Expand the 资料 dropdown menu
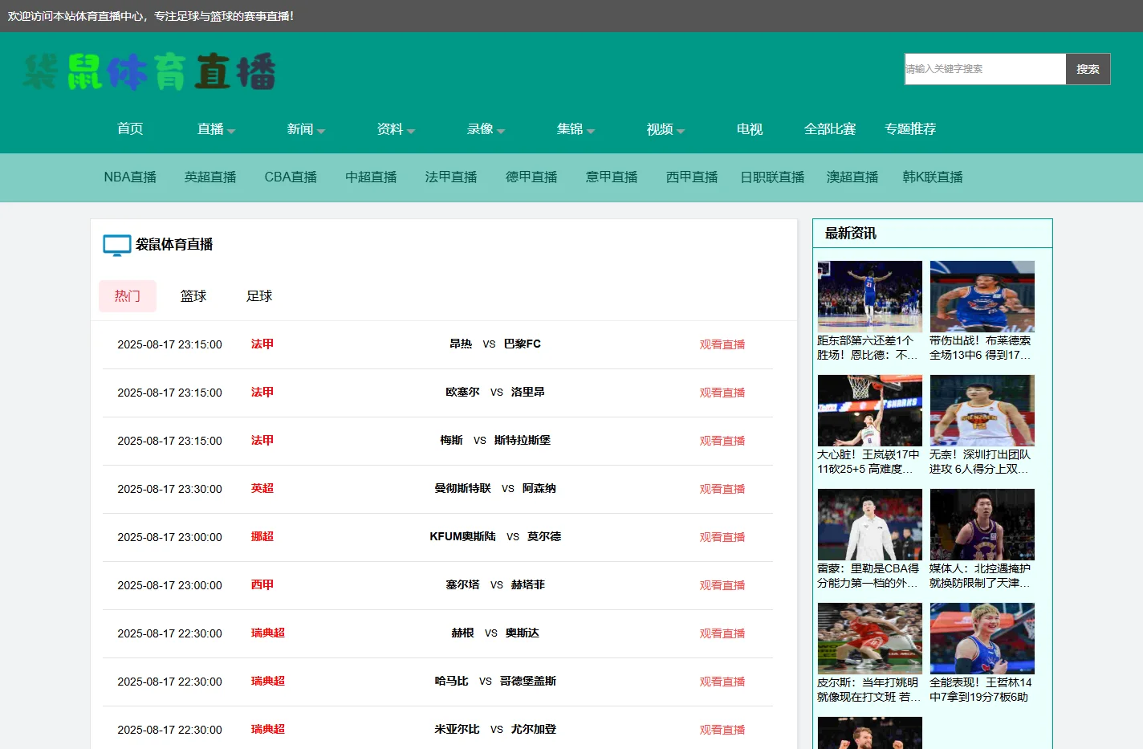Image resolution: width=1143 pixels, height=749 pixels. pyautogui.click(x=396, y=129)
